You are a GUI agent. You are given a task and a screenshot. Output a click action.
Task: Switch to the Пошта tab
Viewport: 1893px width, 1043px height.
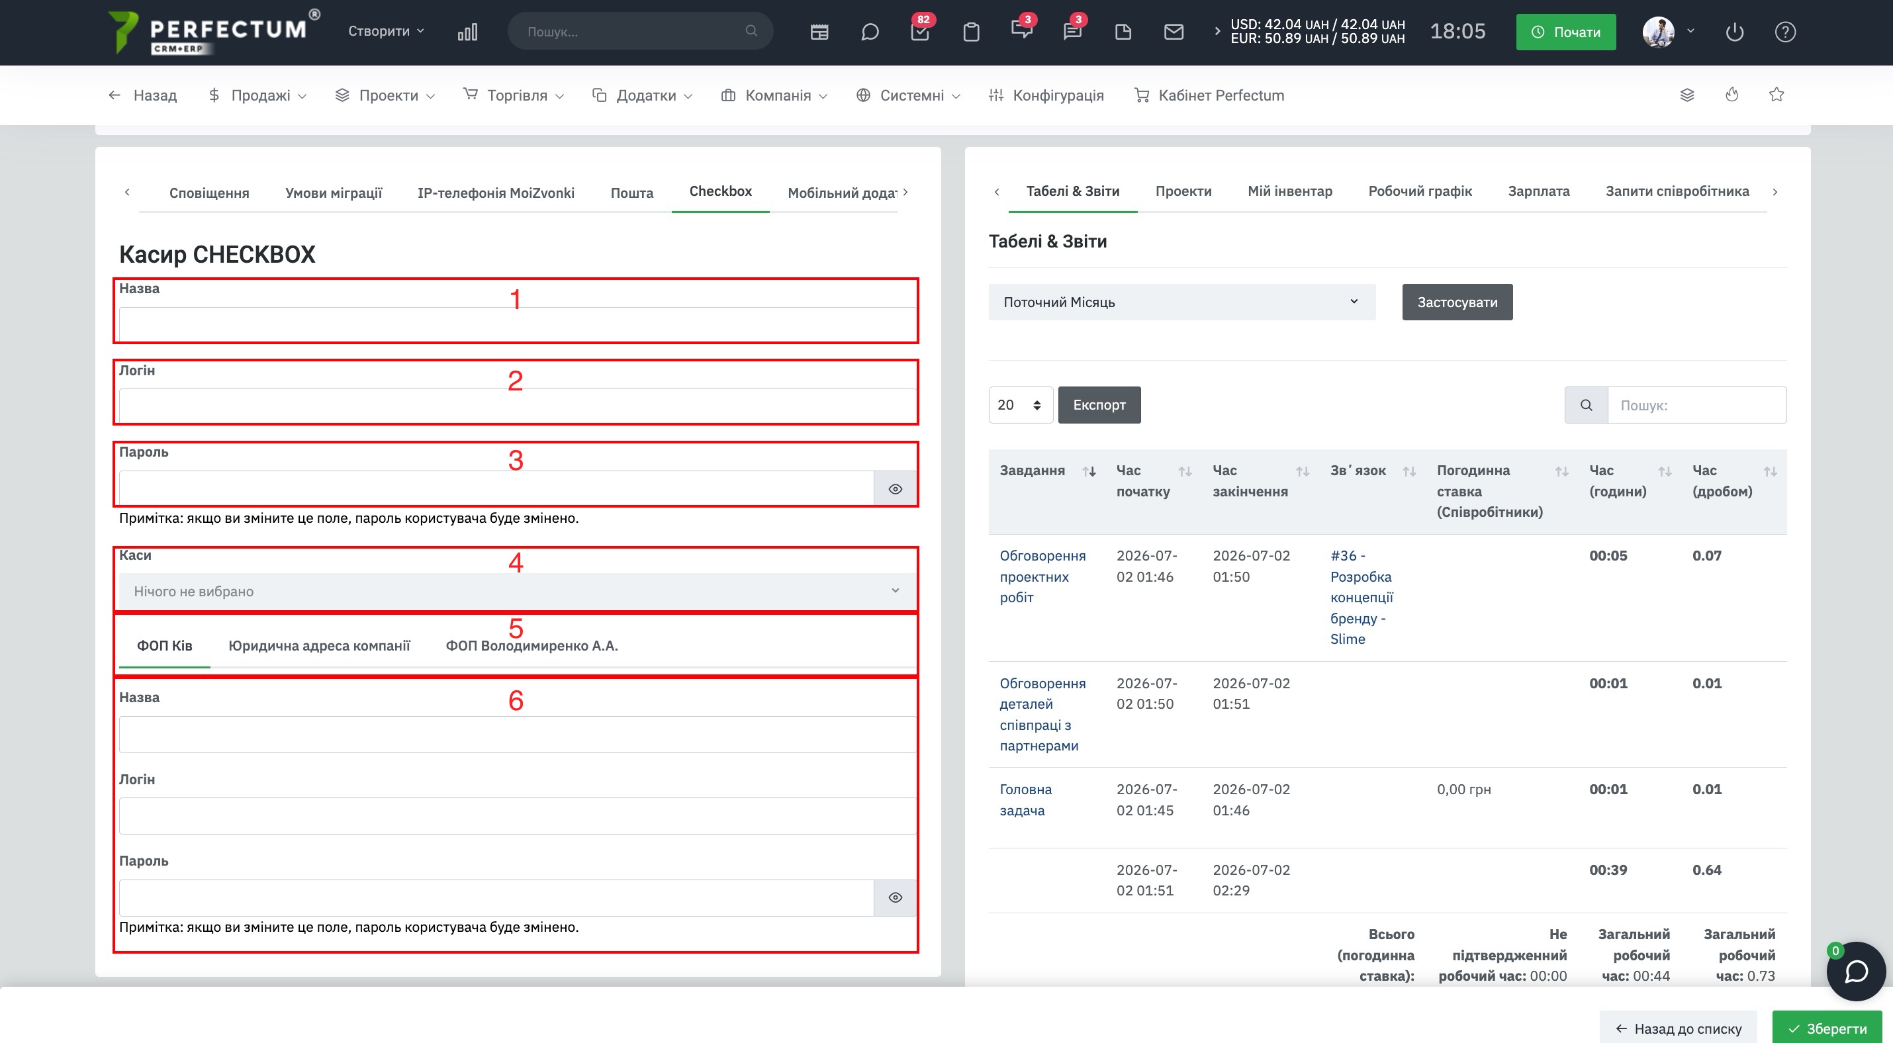coord(632,193)
